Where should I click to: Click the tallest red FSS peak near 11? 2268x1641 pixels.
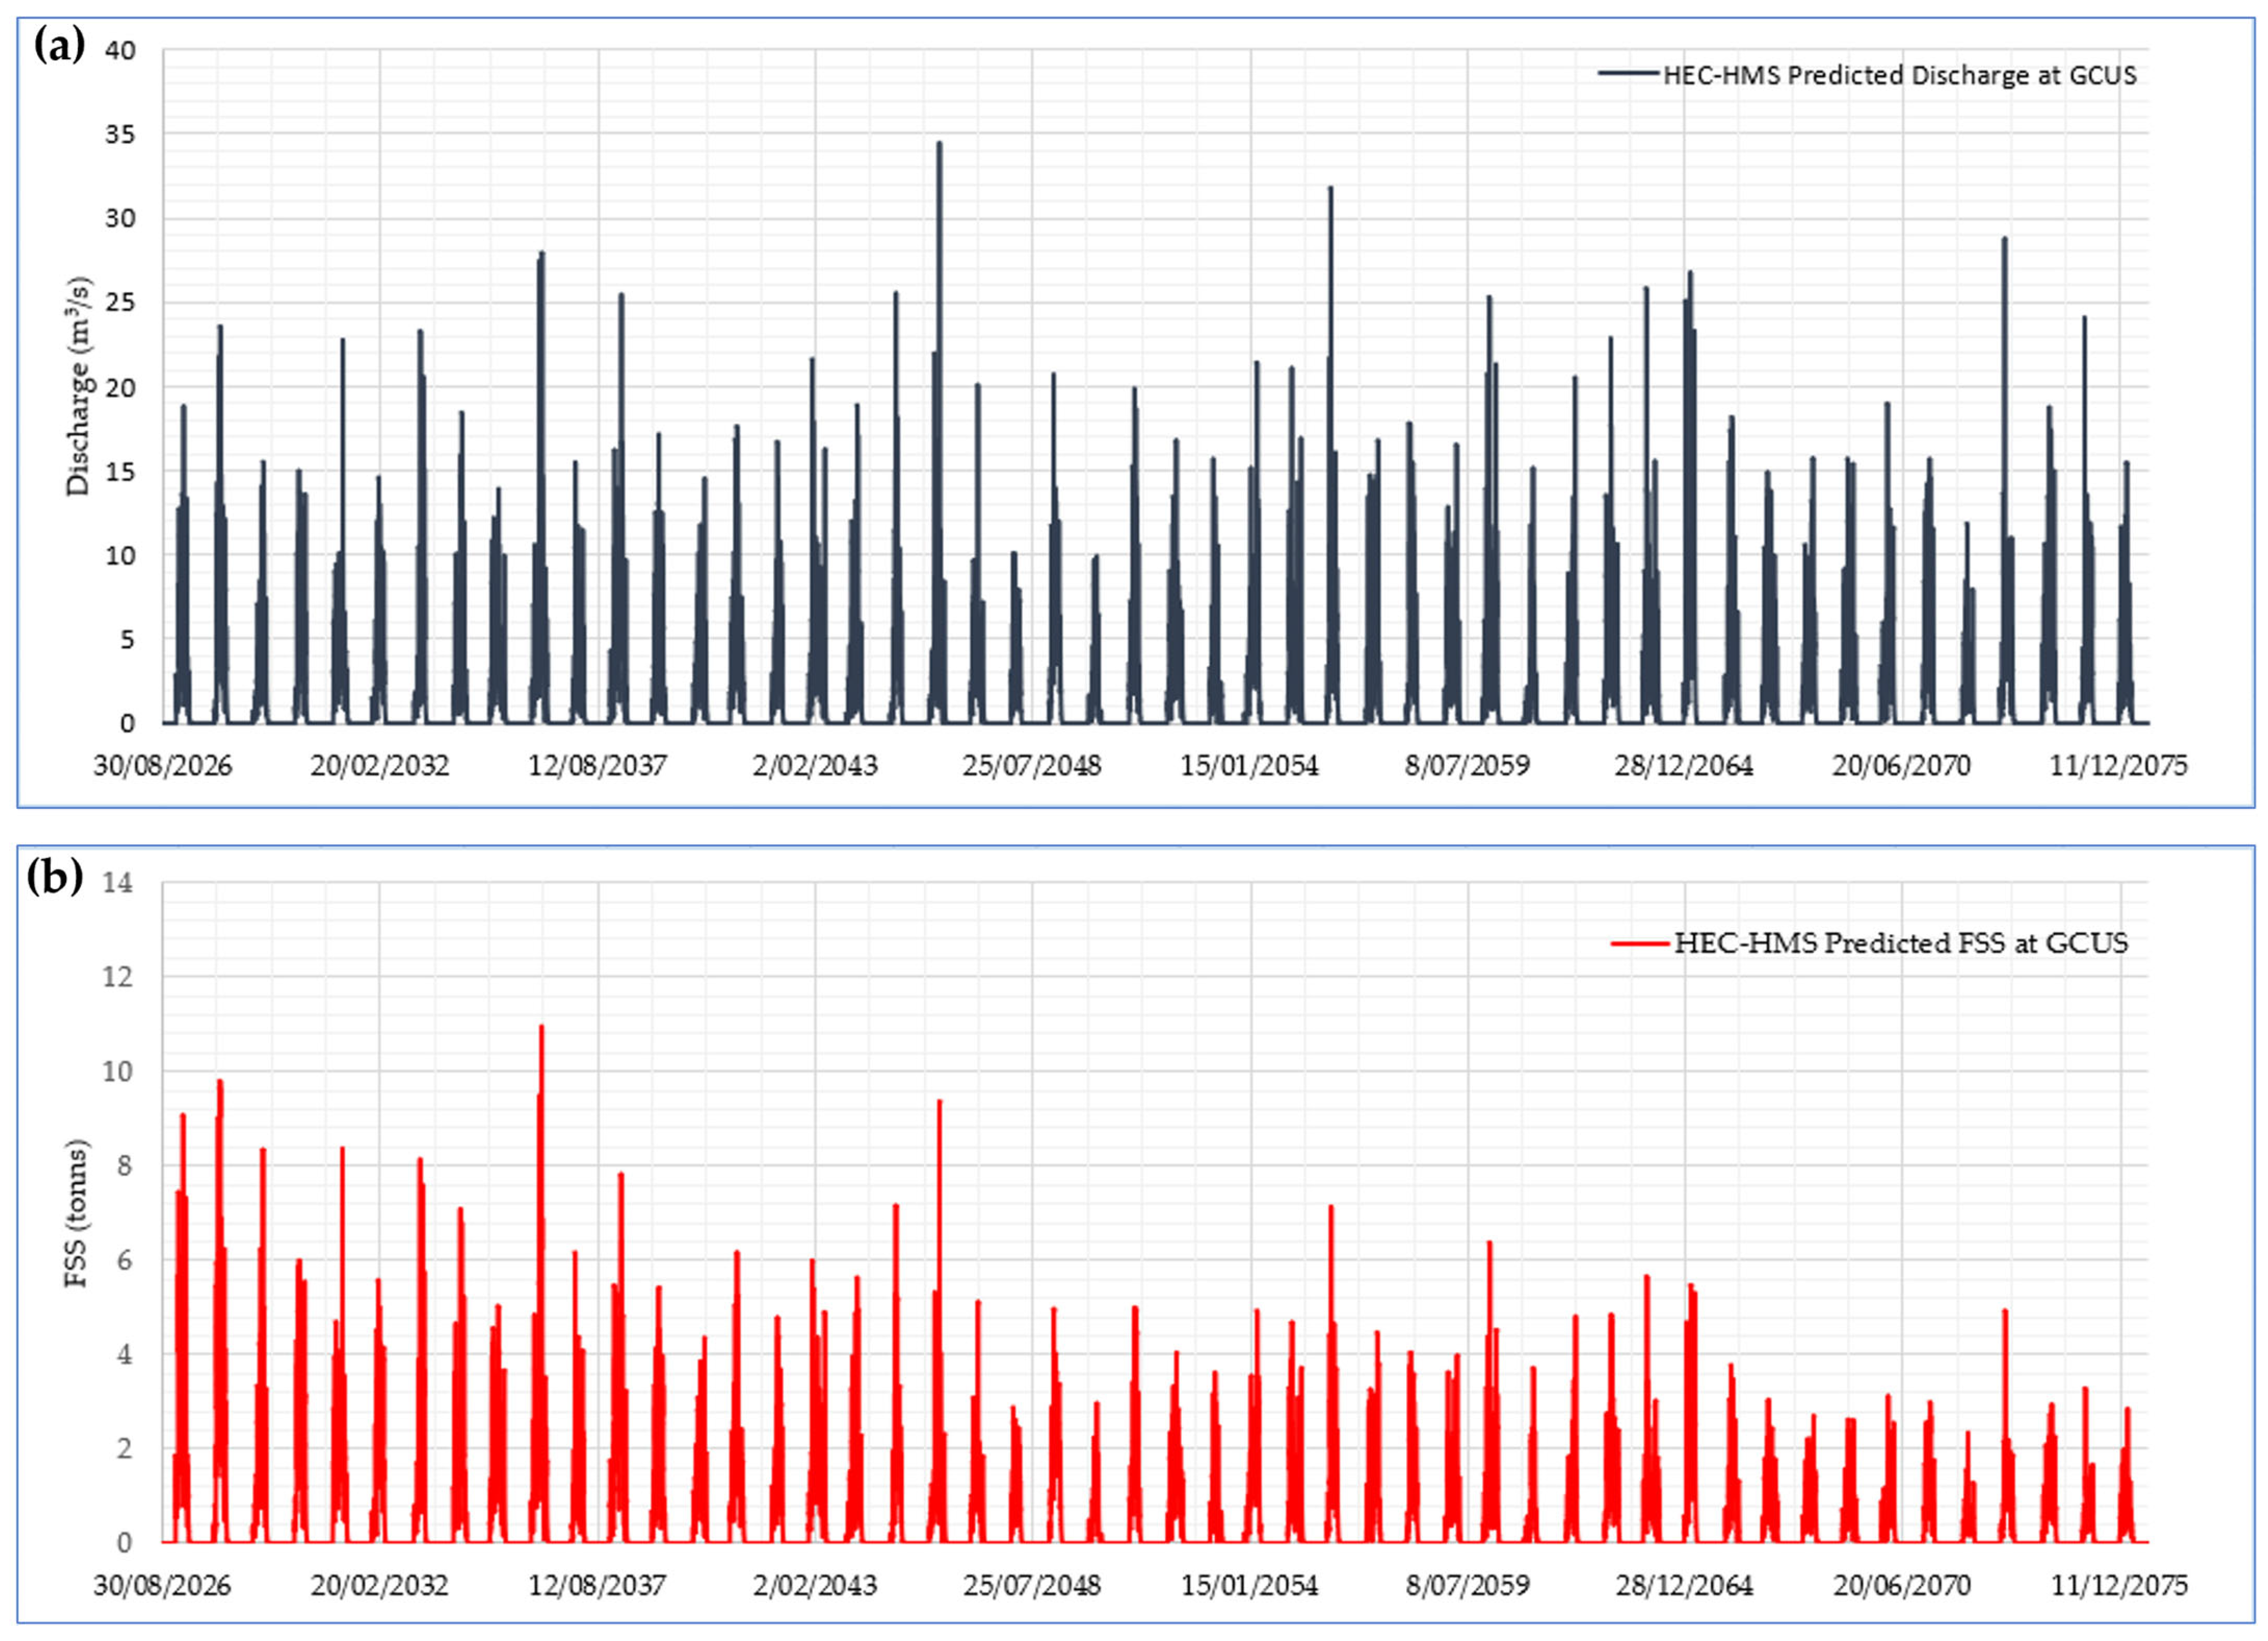click(542, 1029)
